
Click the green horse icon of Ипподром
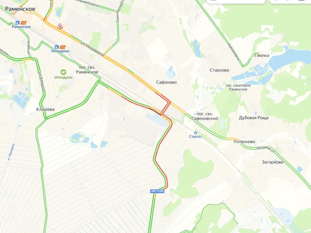(x=63, y=72)
